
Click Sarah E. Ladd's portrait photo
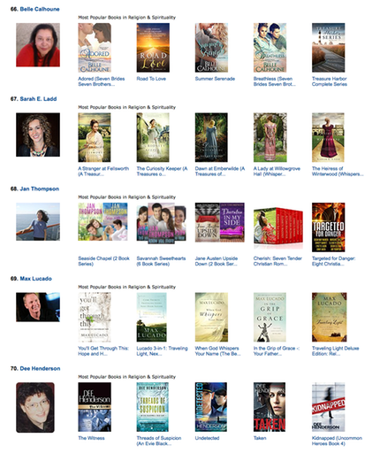coord(38,135)
